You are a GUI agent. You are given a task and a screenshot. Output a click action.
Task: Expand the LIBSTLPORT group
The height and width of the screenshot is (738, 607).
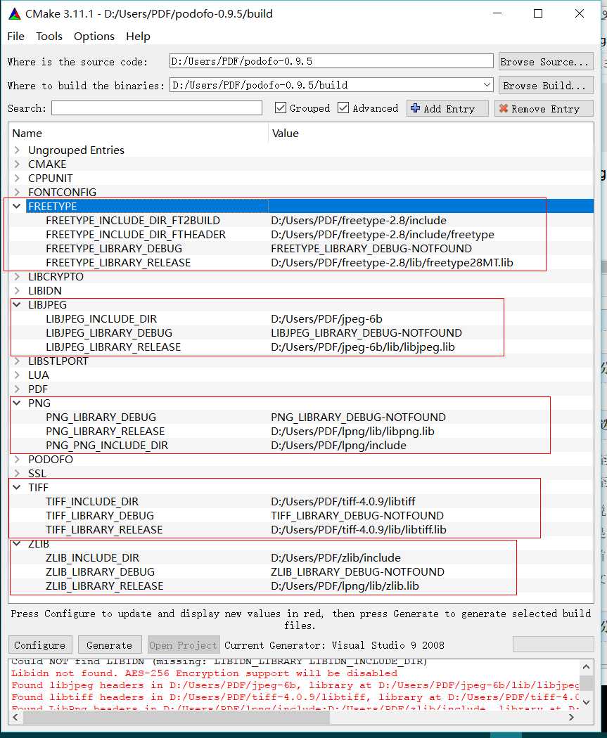tap(17, 361)
